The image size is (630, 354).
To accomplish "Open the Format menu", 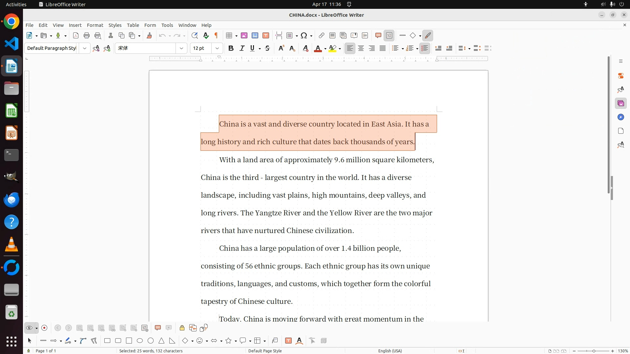I will [x=95, y=25].
